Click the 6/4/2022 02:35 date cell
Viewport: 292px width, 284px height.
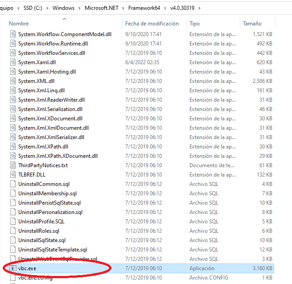[142, 62]
